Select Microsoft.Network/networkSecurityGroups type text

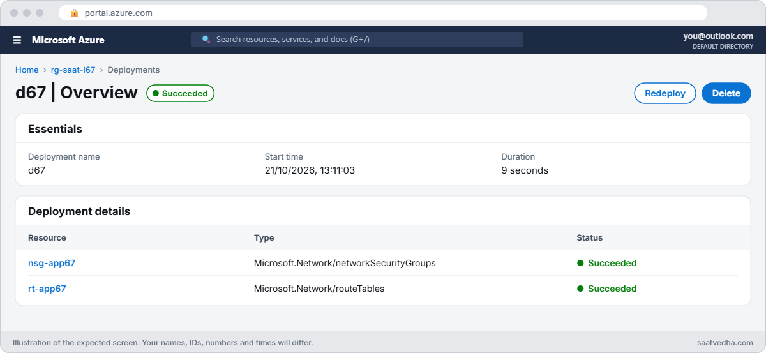click(345, 263)
